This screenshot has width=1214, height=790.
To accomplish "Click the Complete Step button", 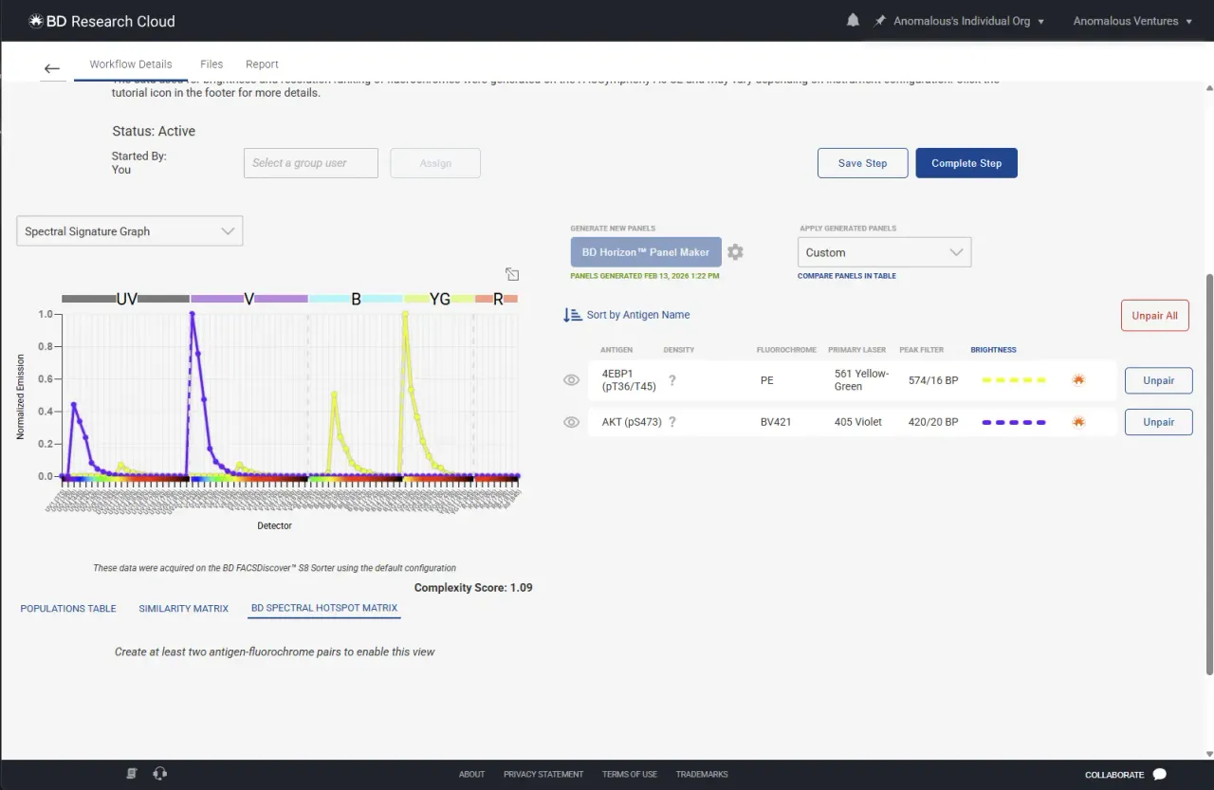I will point(966,163).
